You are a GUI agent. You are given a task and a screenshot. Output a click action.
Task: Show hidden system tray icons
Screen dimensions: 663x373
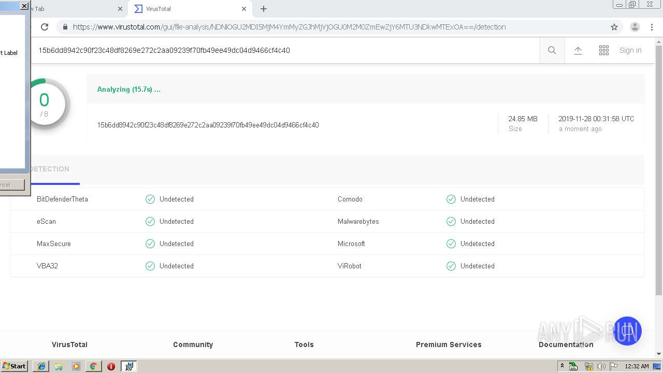point(562,366)
